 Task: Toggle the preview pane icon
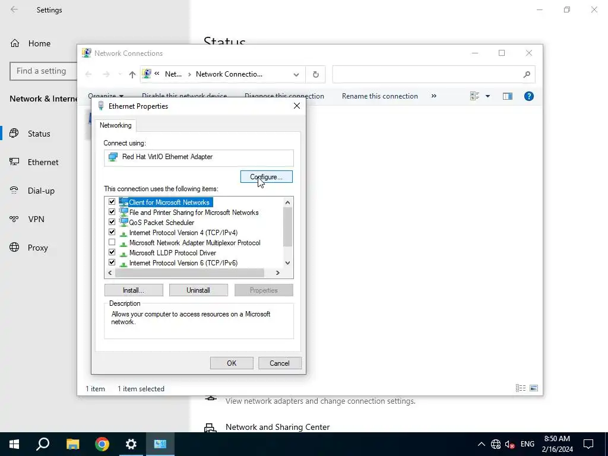click(x=508, y=96)
